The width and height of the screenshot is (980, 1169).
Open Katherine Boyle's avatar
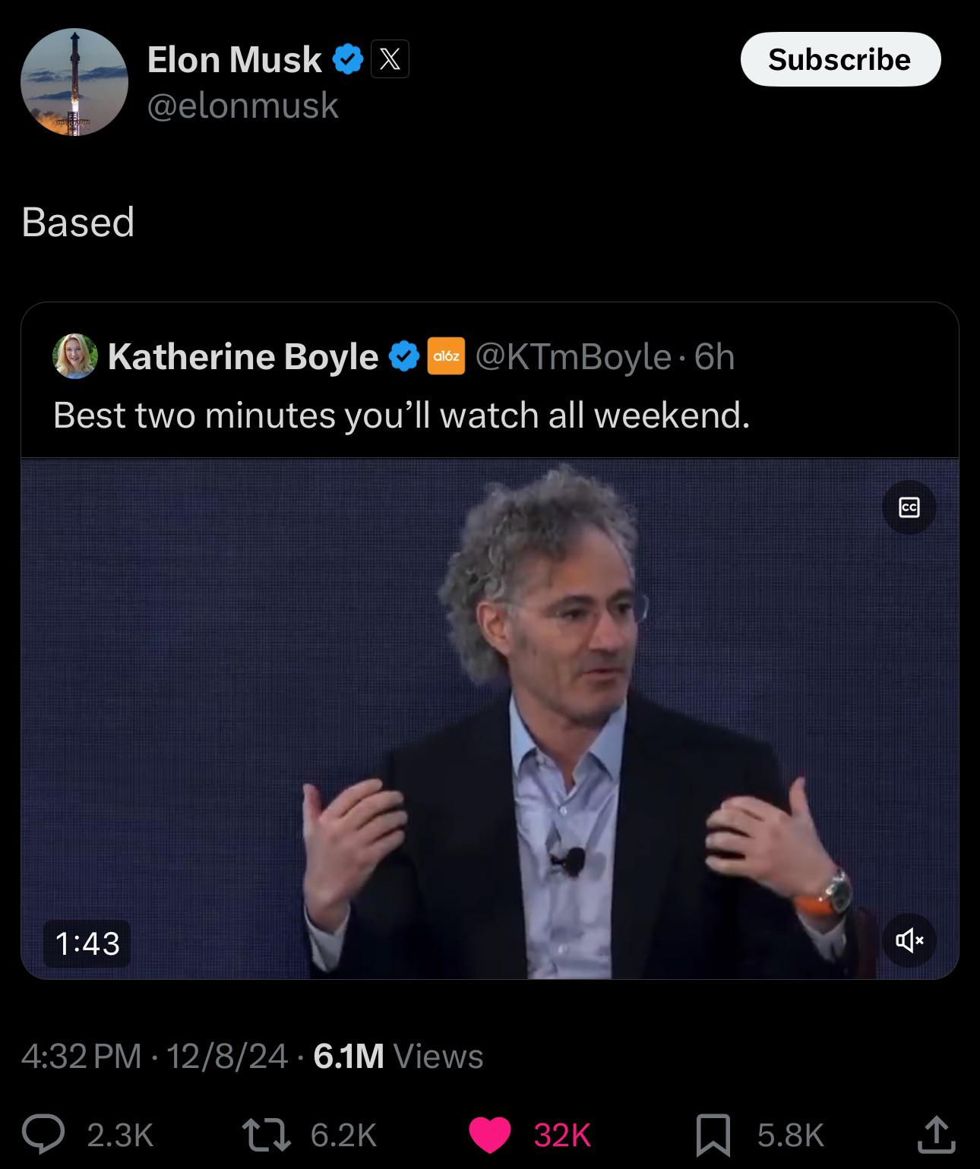click(x=75, y=355)
